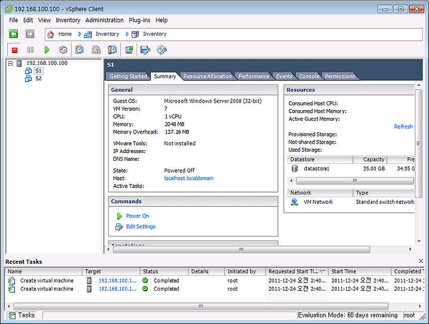Click the datastore table horizontal scrollbar
The image size is (429, 324).
point(355,180)
